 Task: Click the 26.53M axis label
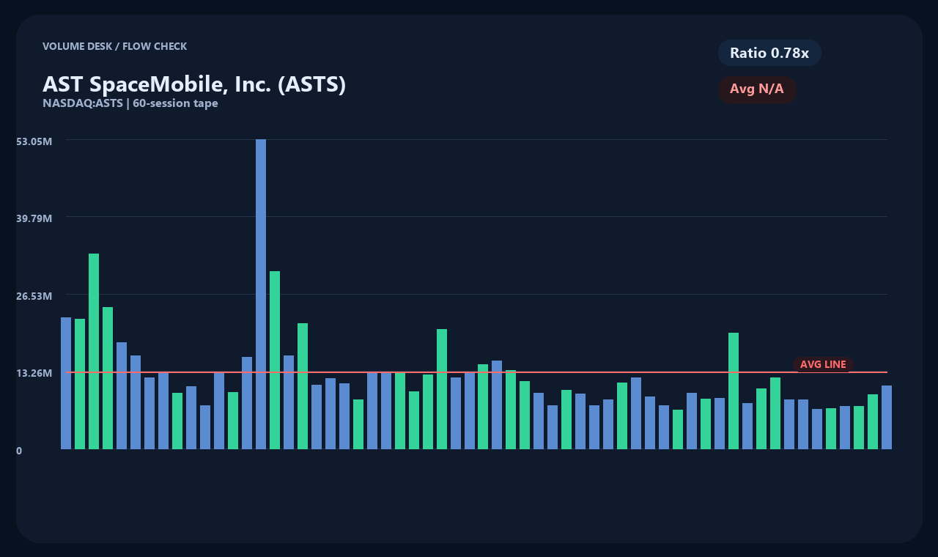click(34, 296)
